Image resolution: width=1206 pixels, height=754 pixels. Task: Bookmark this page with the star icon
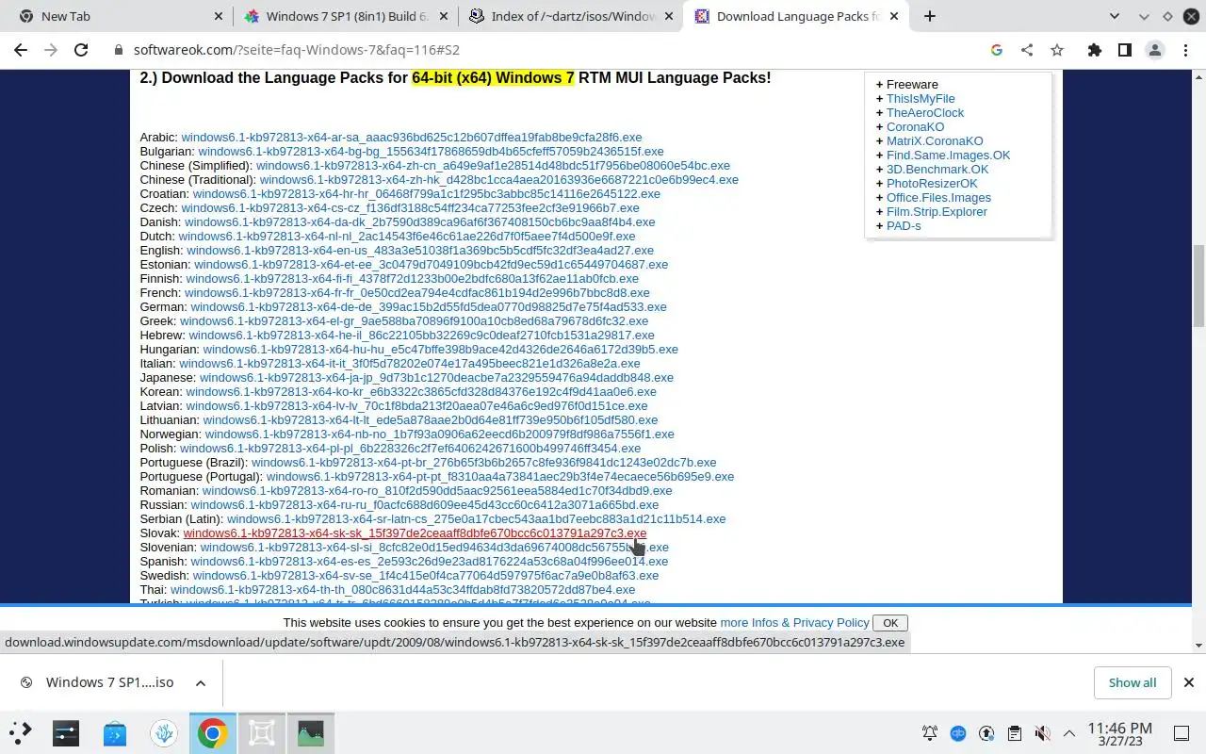pyautogui.click(x=1057, y=50)
